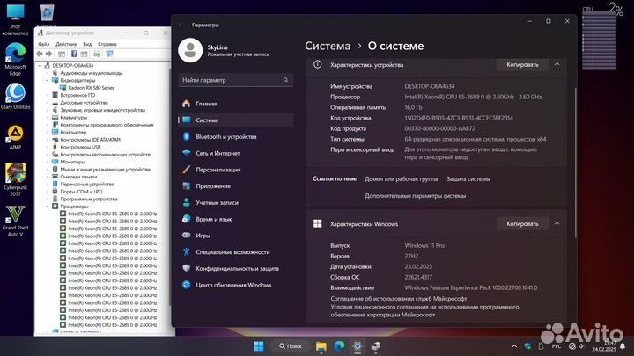The image size is (634, 356).
Task: Open Центр обновления Windows section
Action: pyautogui.click(x=233, y=285)
